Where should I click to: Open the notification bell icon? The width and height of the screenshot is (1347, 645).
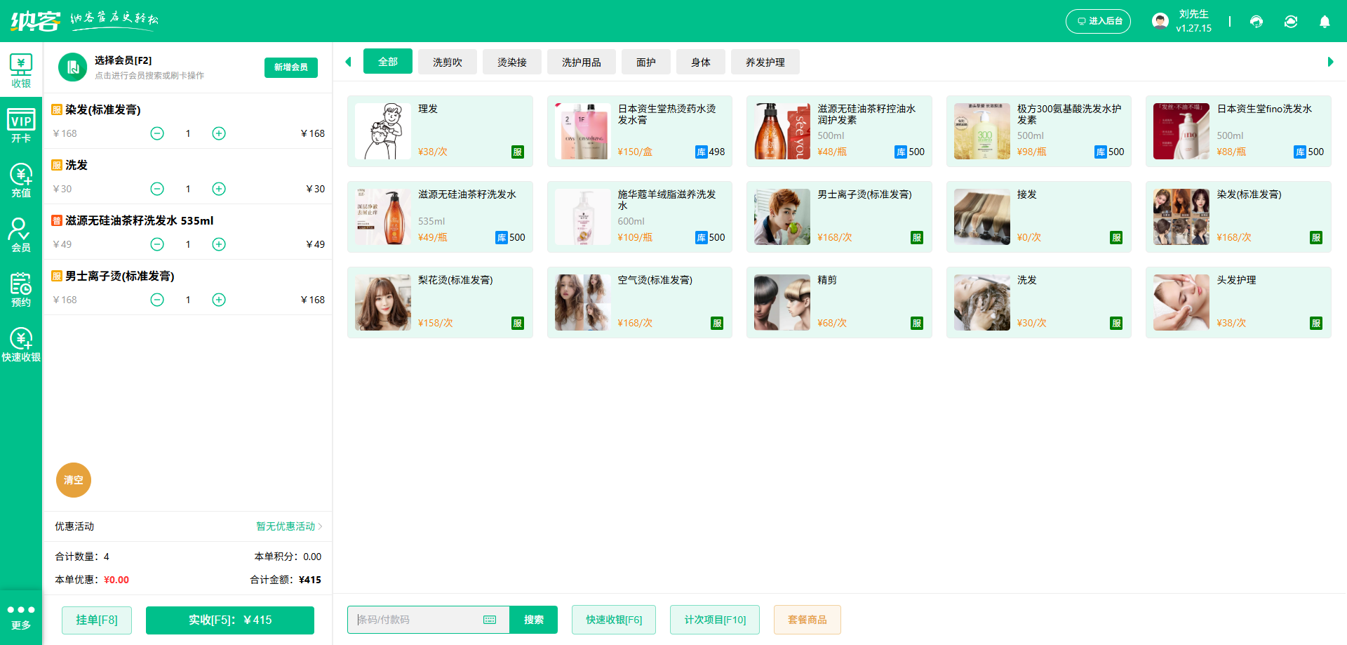(1325, 22)
